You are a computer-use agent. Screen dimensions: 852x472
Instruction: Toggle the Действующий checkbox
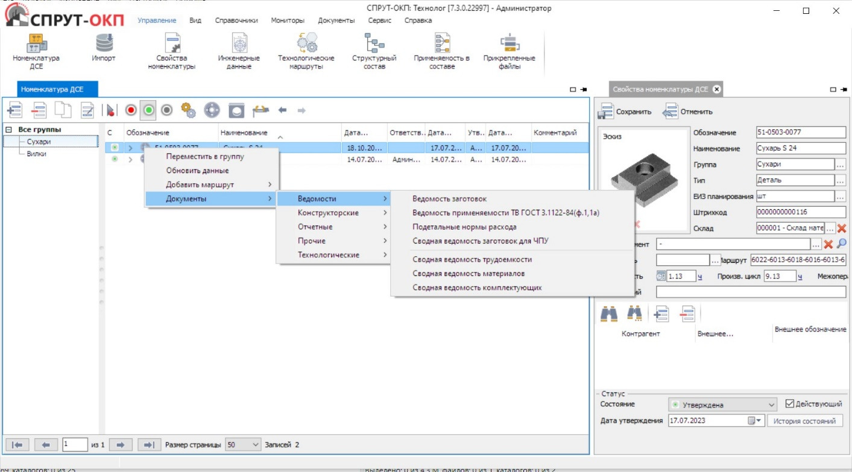(790, 404)
